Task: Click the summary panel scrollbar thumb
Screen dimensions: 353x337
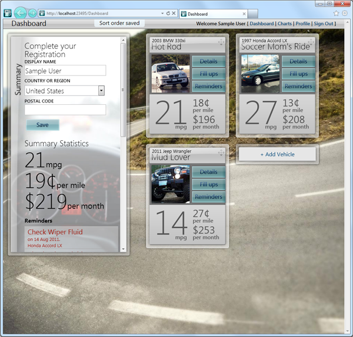Action: 123,90
